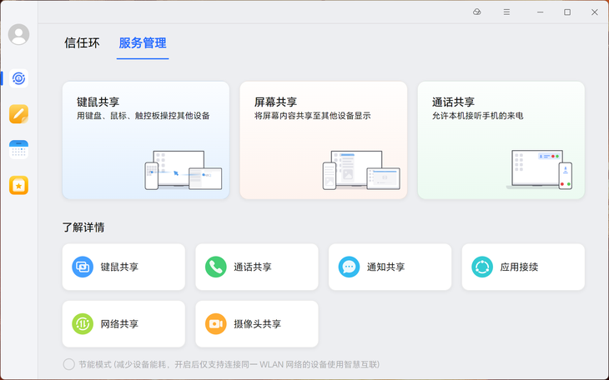Open the large 键鼠共享 service card
Screen dimensions: 609x380
pos(146,140)
